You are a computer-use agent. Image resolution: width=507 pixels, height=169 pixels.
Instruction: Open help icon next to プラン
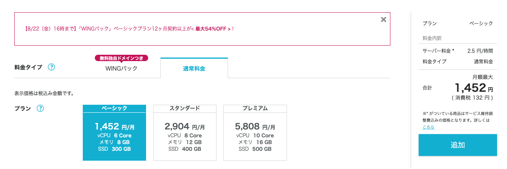click(x=40, y=108)
